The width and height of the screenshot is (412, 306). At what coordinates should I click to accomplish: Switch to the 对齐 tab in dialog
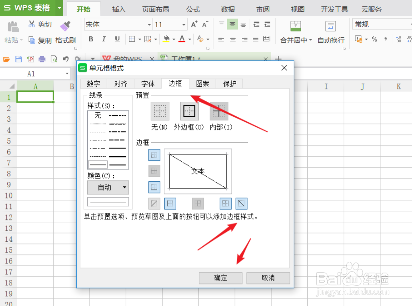click(121, 84)
